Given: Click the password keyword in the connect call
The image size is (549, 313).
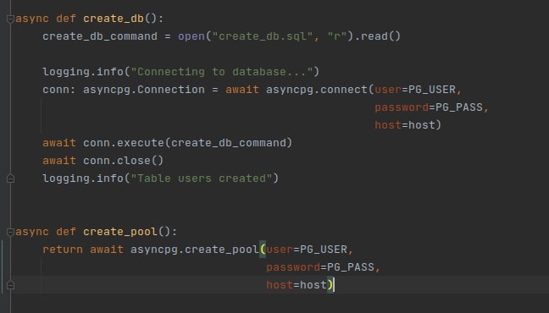Looking at the screenshot, I should pyautogui.click(x=402, y=107).
